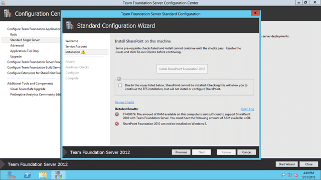The height and width of the screenshot is (180, 321).
Task: Click the info icon above the checkbox
Action: point(119,79)
